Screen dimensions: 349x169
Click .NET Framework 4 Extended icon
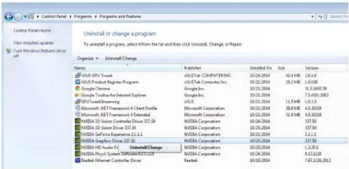point(77,115)
